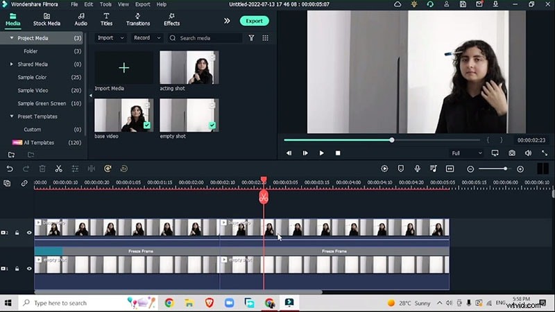555x312 pixels.
Task: Click the red playhead split scissors
Action: point(264,197)
